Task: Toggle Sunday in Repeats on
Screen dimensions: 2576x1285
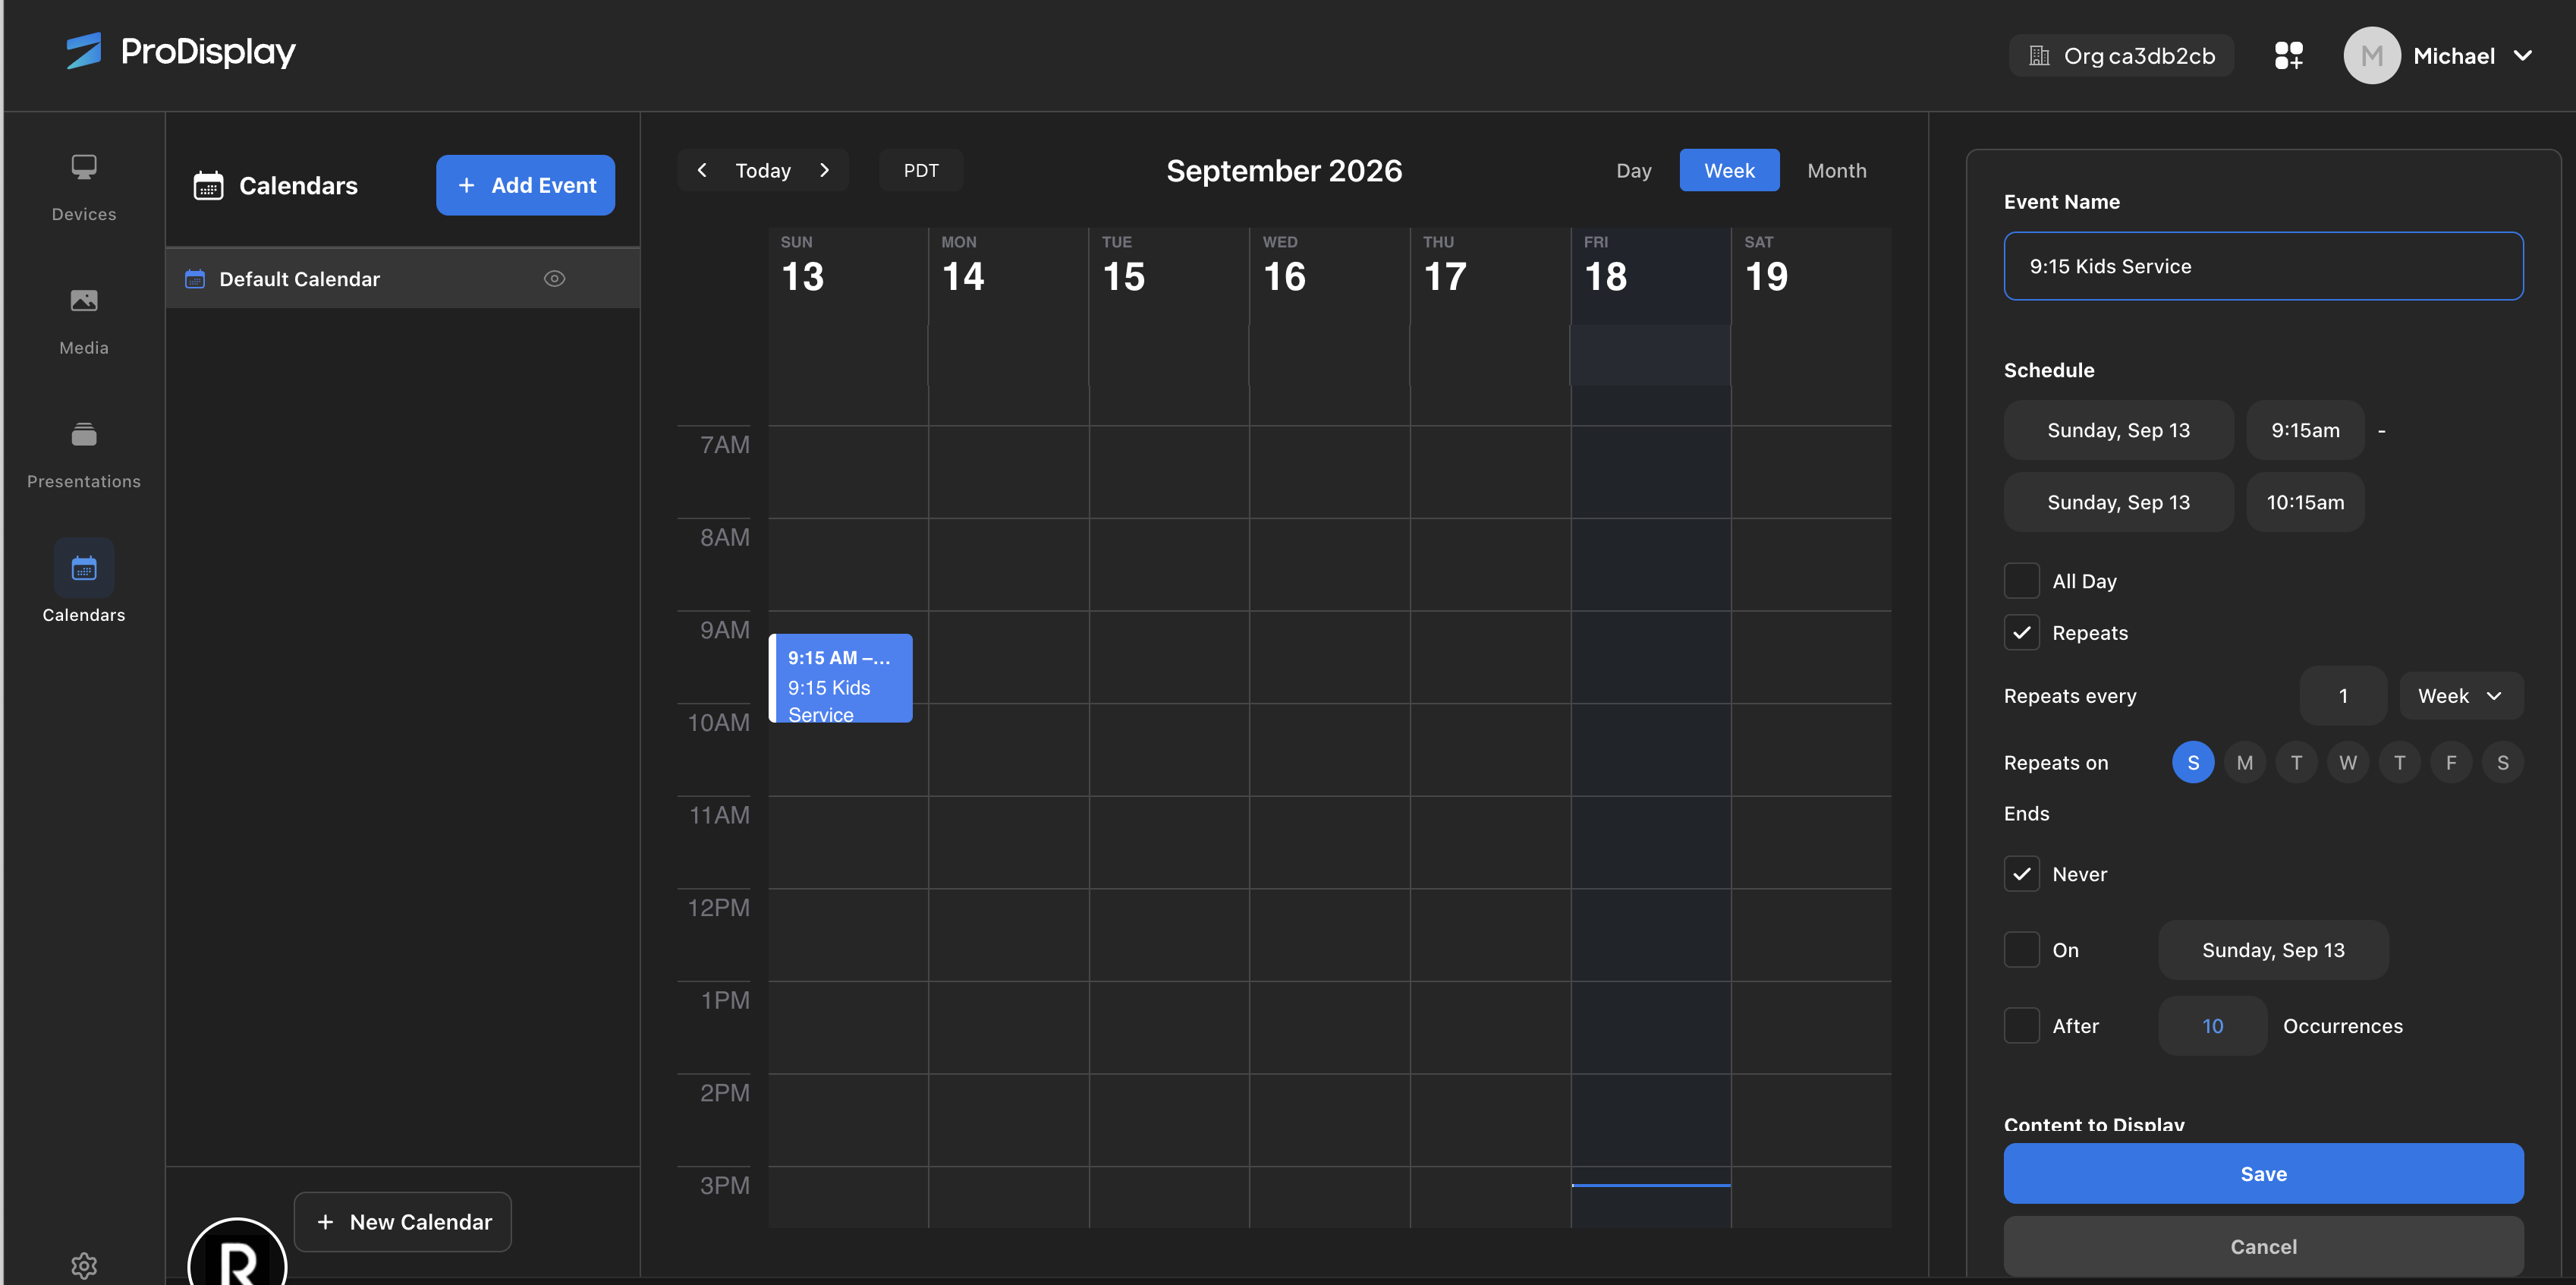Action: (2193, 763)
